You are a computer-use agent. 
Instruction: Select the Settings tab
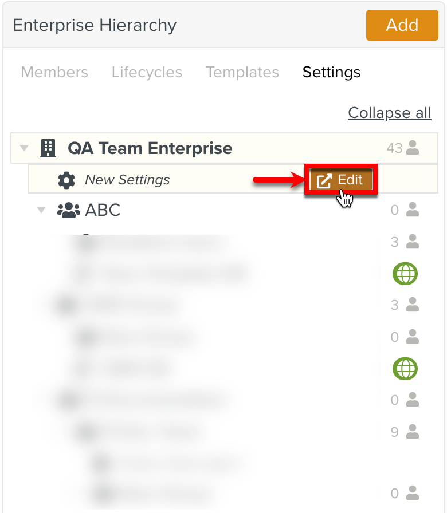[x=331, y=72]
